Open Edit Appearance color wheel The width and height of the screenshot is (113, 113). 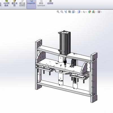[x=90, y=12]
